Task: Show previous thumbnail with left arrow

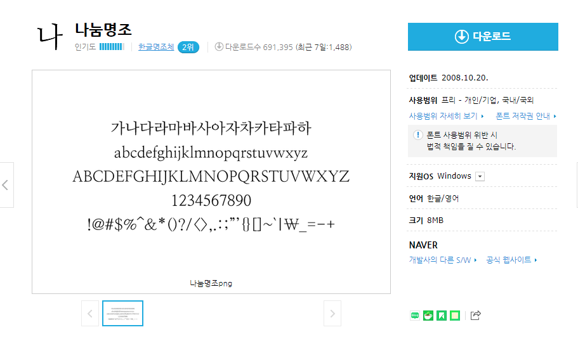Action: coord(90,314)
